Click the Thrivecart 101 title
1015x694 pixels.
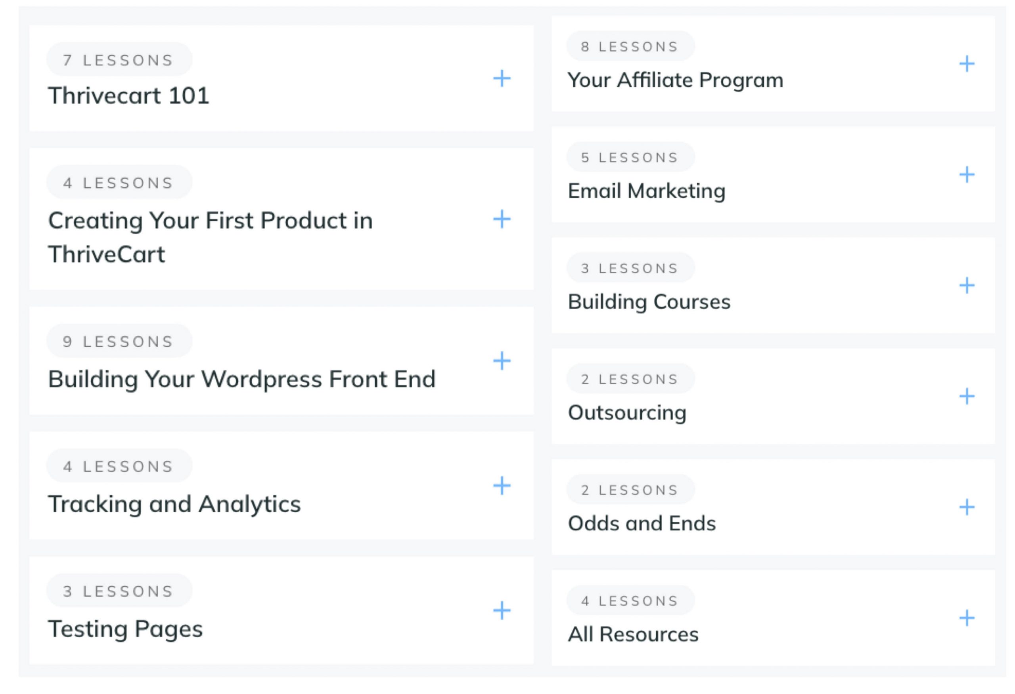pos(128,95)
